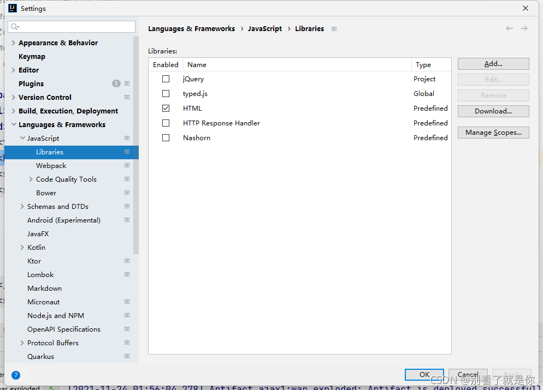Go back using the left arrow
This screenshot has height=390, width=543.
click(509, 28)
